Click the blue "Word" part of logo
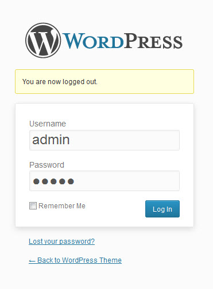The image size is (213, 289). click(93, 41)
